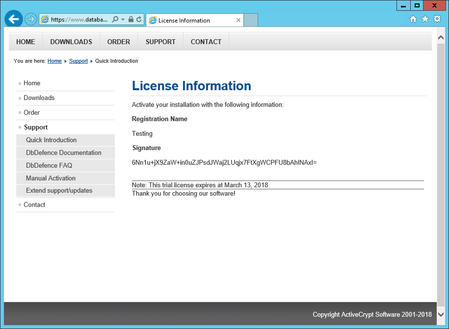This screenshot has height=329, width=449.
Task: Open the DOWNLOADS item in top navigation
Action: coord(71,42)
